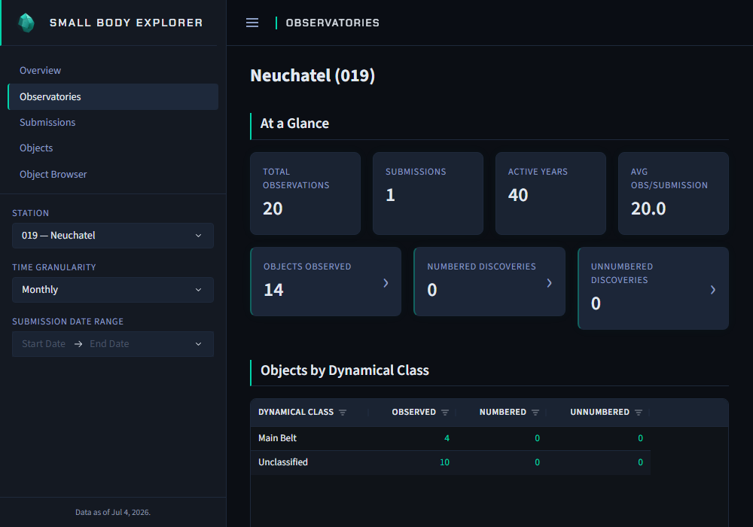Click the Small Body Explorer gem logo

coord(26,23)
